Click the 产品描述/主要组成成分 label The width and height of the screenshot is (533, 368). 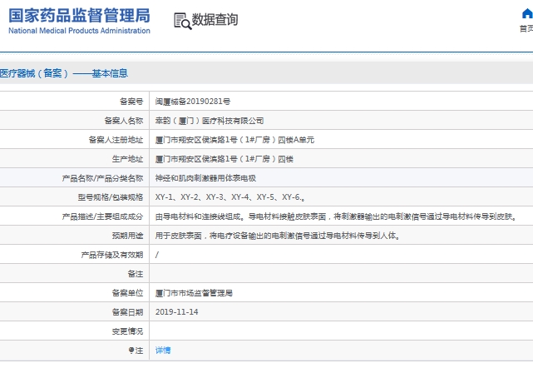point(102,216)
